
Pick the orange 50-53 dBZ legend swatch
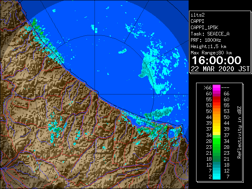pyautogui.click(x=217, y=111)
